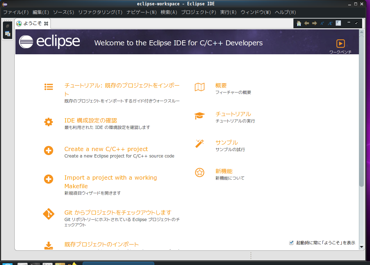Screen dimensions: 370x265
Task: Open Import a project with a working Makefile link
Action: pyautogui.click(x=111, y=182)
